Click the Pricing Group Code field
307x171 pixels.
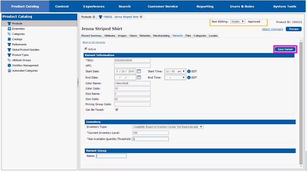[x=132, y=104]
